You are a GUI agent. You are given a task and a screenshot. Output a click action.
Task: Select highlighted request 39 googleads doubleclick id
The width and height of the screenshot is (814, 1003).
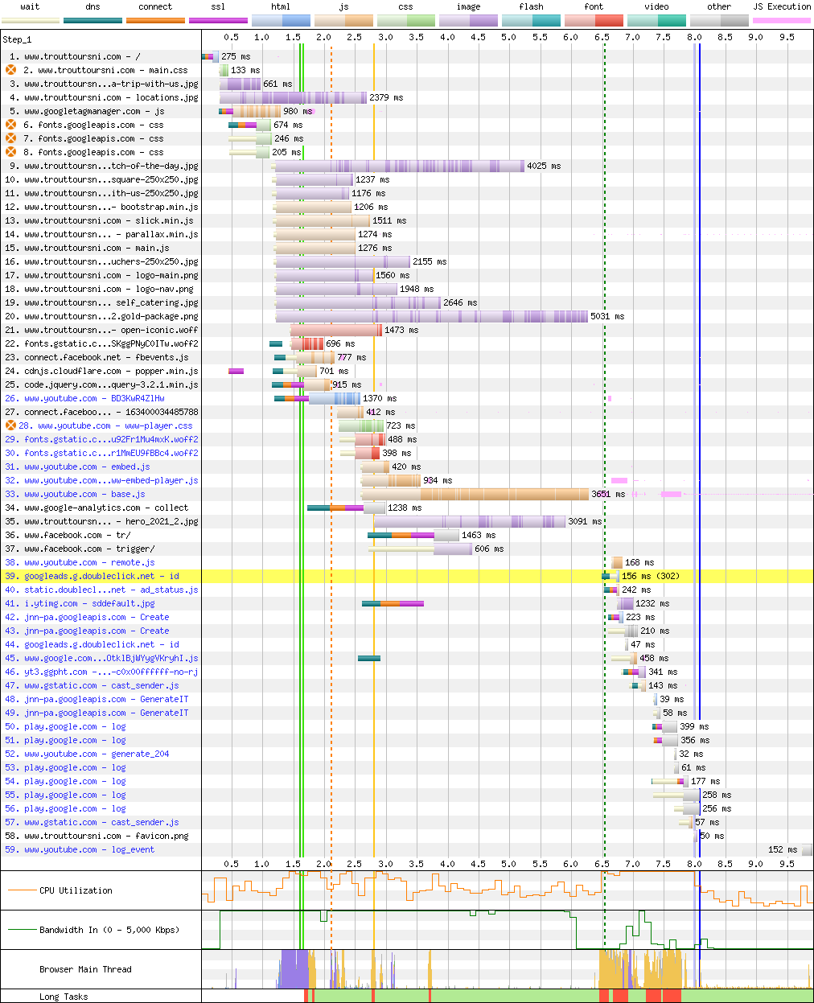point(92,576)
